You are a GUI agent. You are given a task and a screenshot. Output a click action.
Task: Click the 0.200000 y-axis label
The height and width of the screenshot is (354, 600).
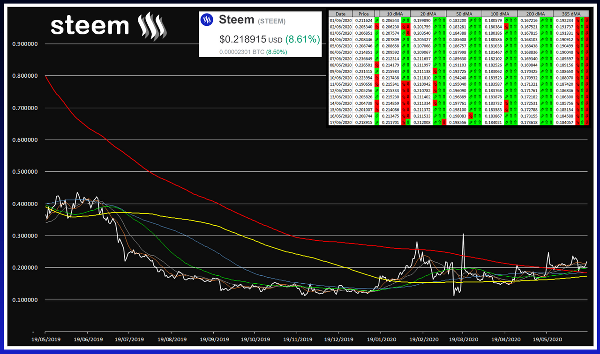tap(25, 268)
